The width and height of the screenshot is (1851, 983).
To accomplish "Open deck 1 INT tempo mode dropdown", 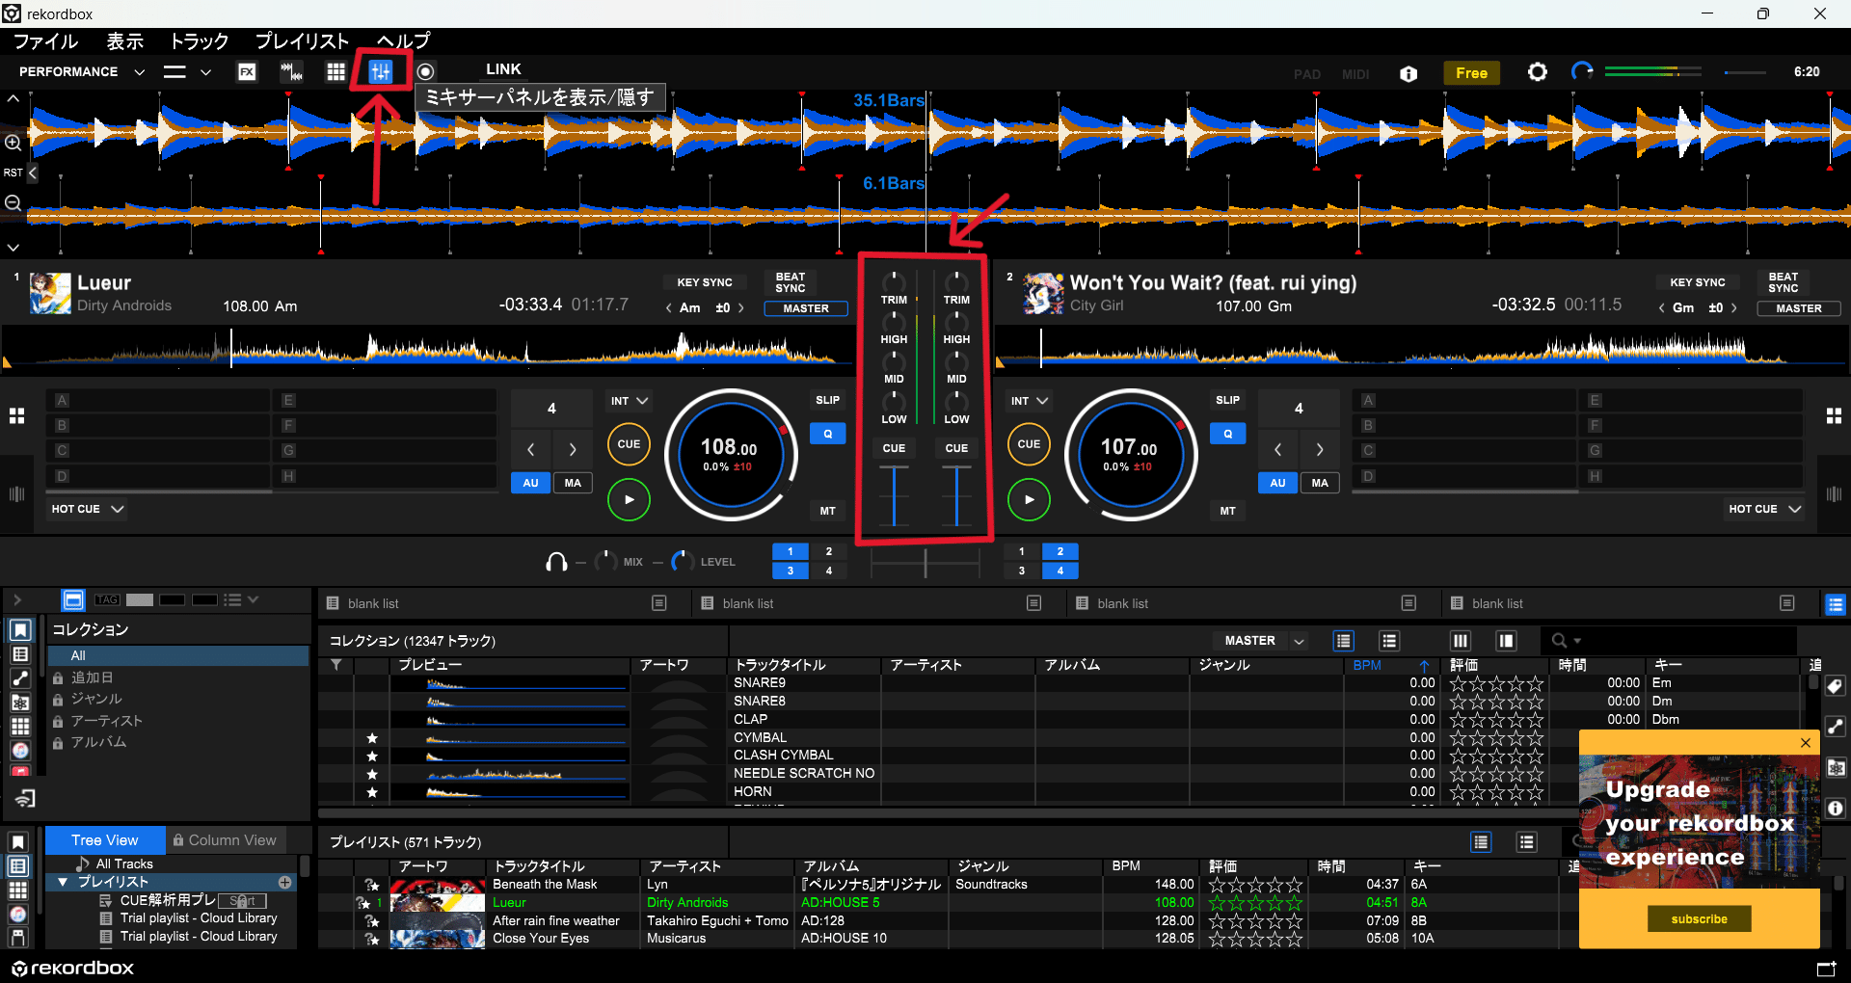I will coord(629,401).
